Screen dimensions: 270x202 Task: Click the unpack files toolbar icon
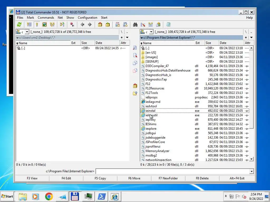pos(108,24)
